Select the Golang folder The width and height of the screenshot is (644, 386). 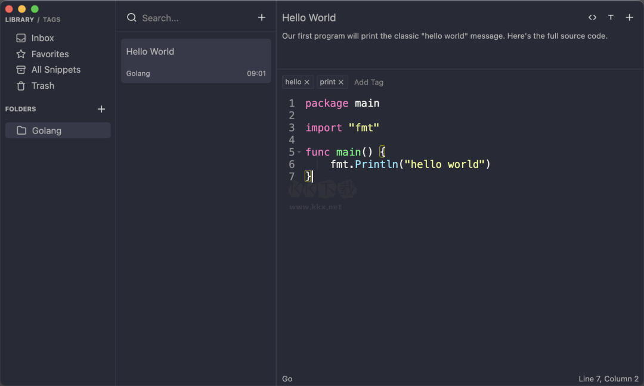click(x=58, y=130)
